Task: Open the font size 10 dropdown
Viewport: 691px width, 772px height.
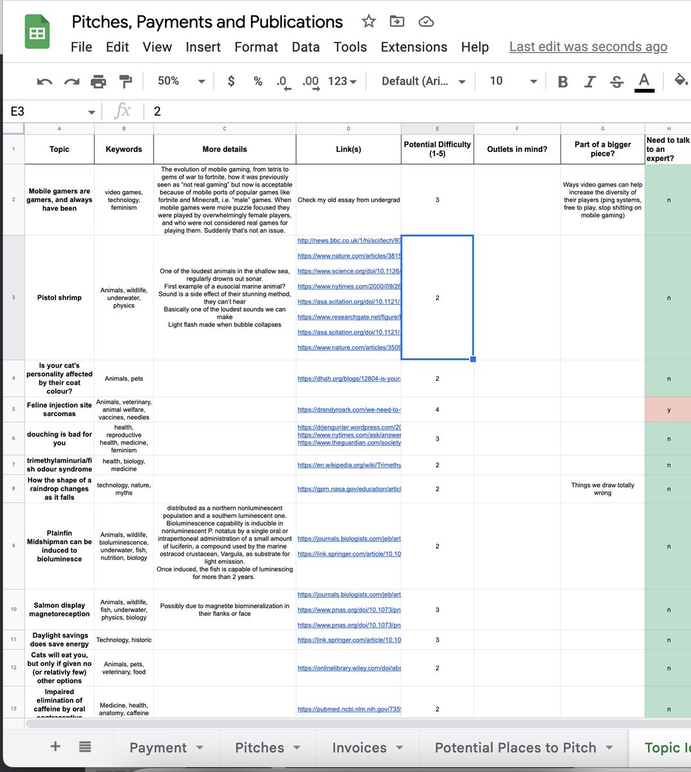Action: tap(513, 81)
